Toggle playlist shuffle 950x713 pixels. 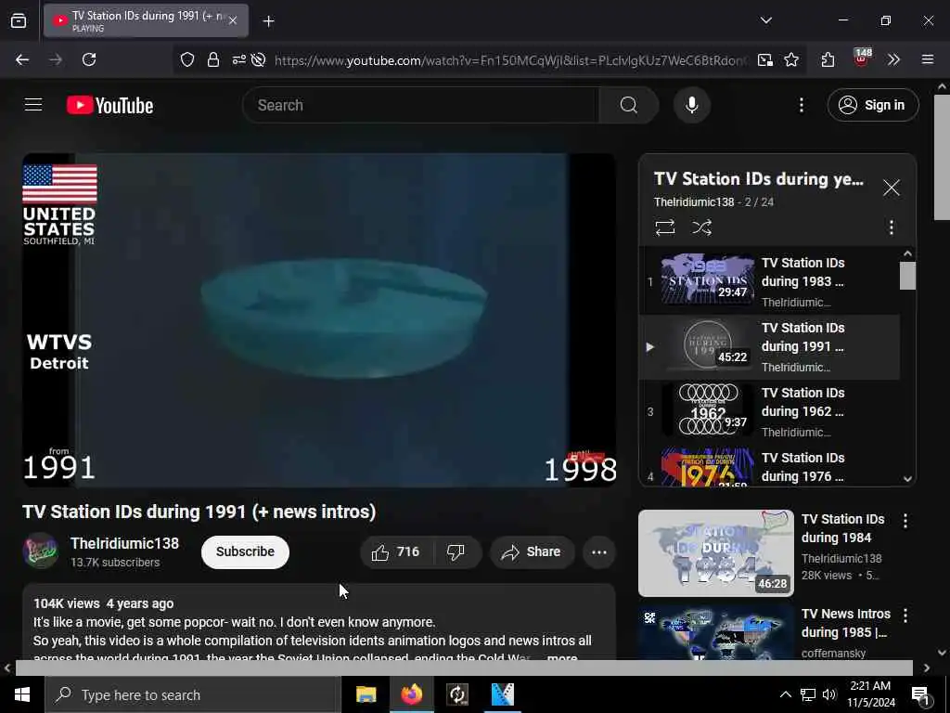(x=701, y=227)
